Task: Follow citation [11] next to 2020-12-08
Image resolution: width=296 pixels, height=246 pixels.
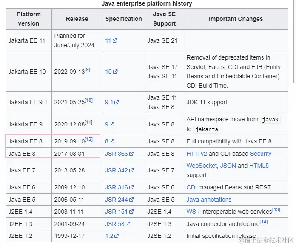Action: click(88, 122)
